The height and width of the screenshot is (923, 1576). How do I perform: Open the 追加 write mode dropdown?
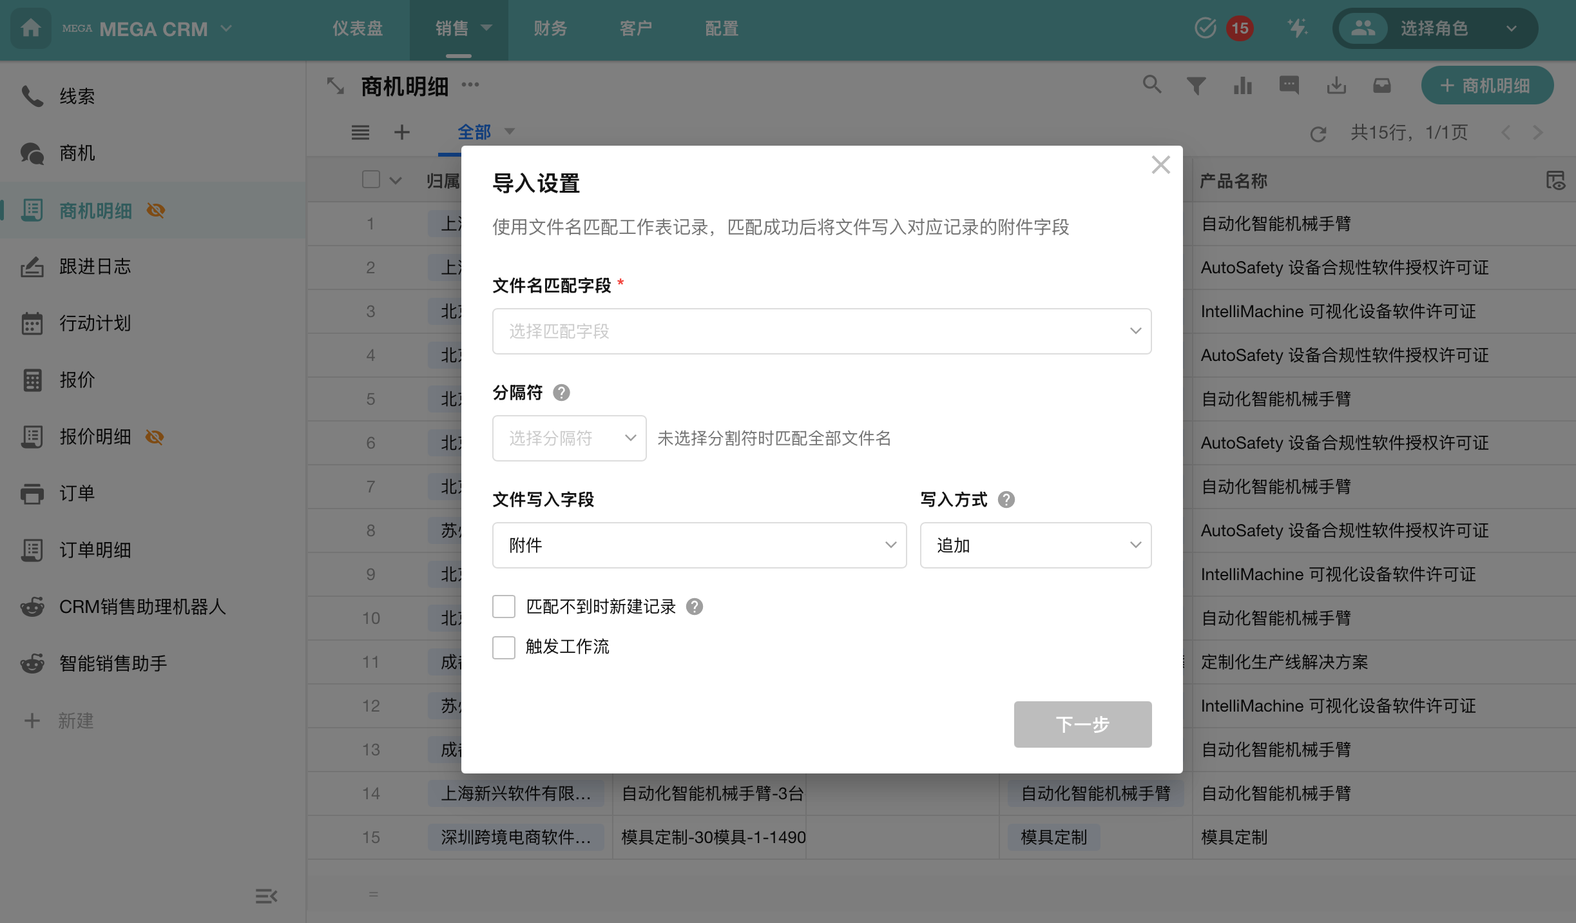tap(1035, 545)
